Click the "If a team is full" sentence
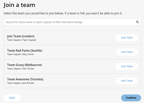The height and width of the screenshot is (103, 144). point(94,13)
